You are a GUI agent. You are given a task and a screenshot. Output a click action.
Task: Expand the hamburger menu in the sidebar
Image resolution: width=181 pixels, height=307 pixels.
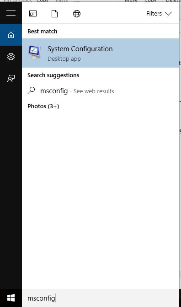tap(11, 13)
